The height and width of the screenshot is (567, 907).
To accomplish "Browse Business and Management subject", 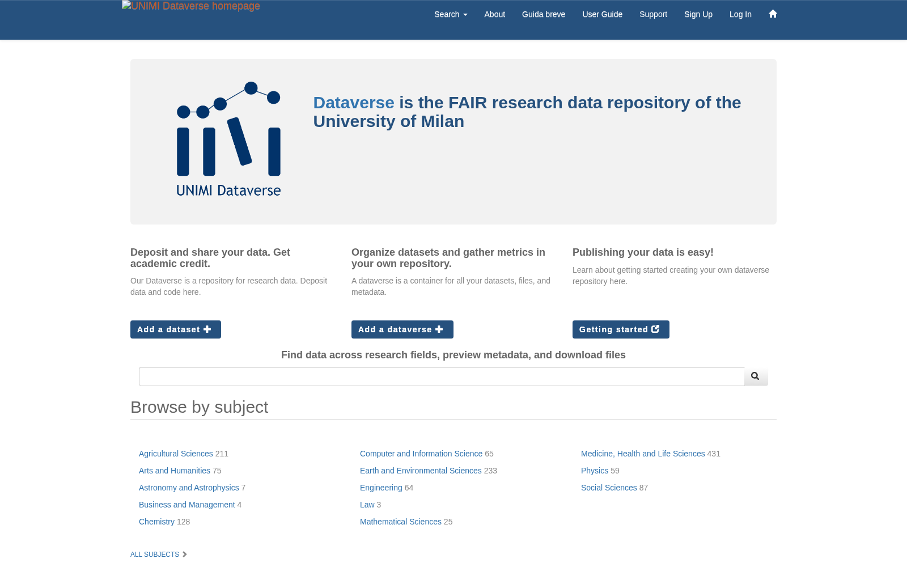I will (x=187, y=505).
